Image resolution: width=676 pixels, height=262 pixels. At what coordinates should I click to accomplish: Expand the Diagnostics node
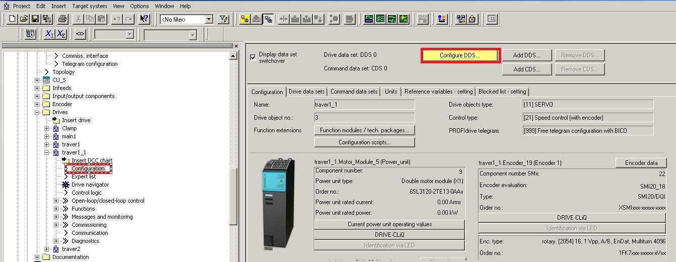[x=56, y=241]
